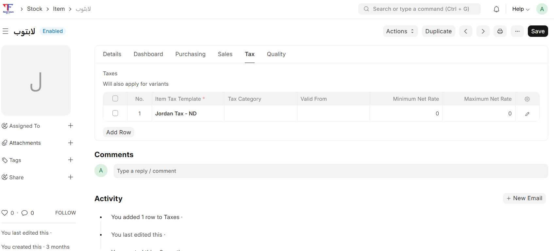554x251 pixels.
Task: Print this item using printer icon
Action: [500, 31]
